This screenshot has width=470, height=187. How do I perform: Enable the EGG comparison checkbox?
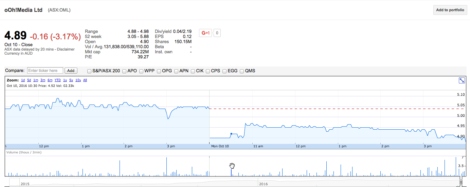pos(224,71)
